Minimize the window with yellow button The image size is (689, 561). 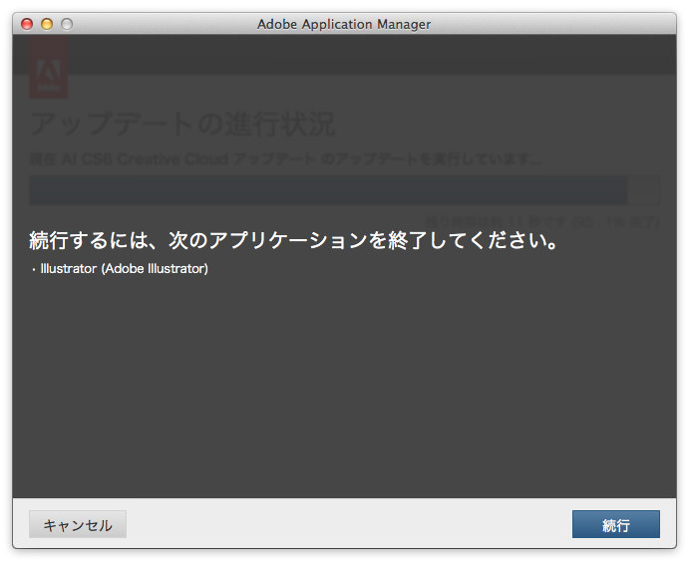(x=47, y=24)
